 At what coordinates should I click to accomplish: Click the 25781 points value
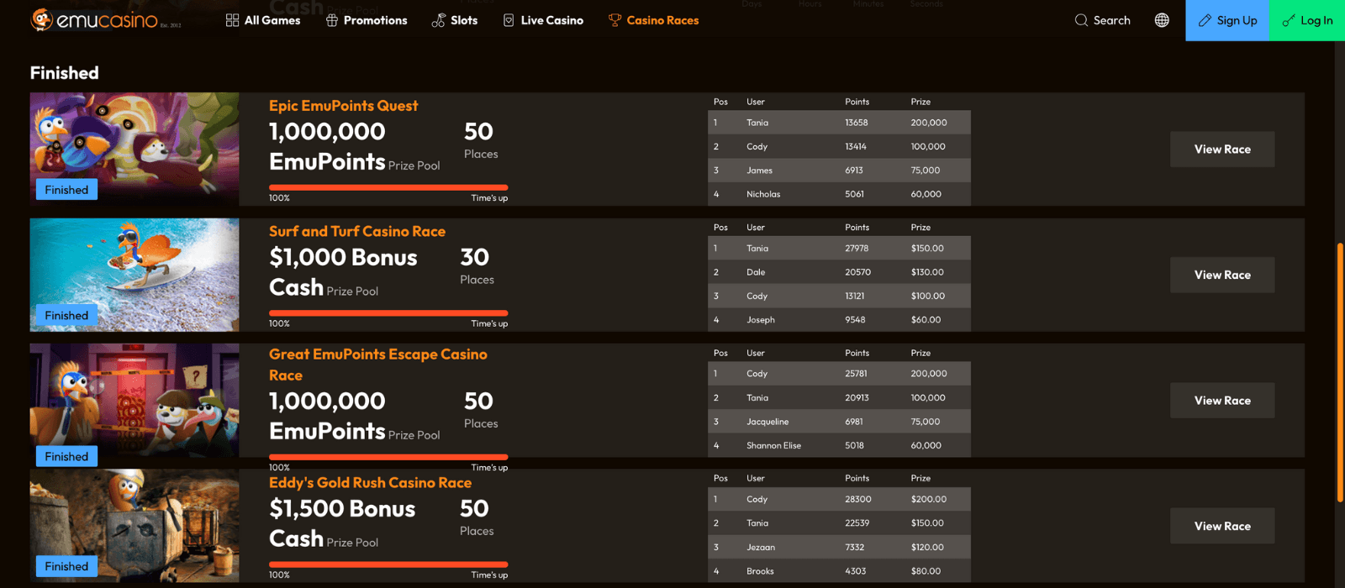[856, 374]
